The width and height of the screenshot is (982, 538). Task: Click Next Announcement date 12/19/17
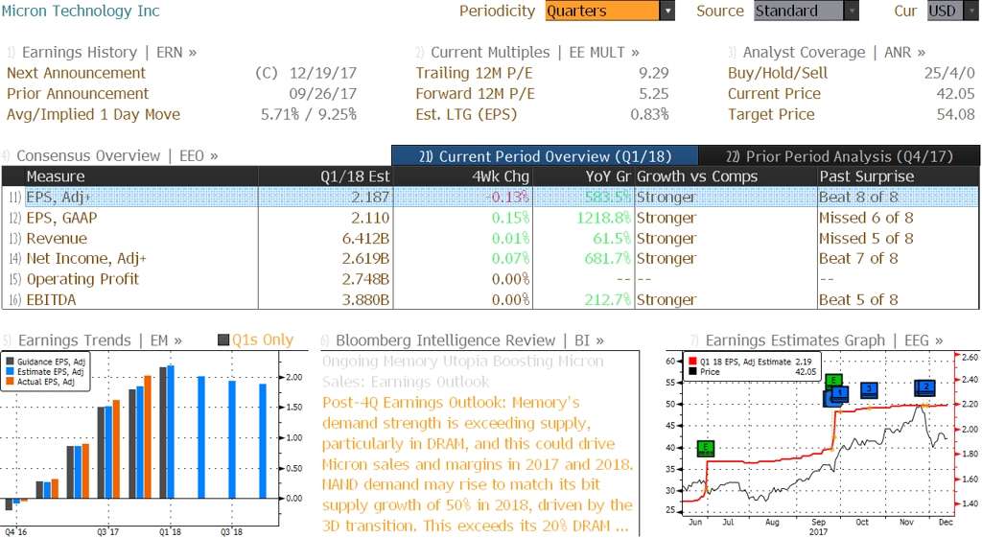pyautogui.click(x=322, y=73)
